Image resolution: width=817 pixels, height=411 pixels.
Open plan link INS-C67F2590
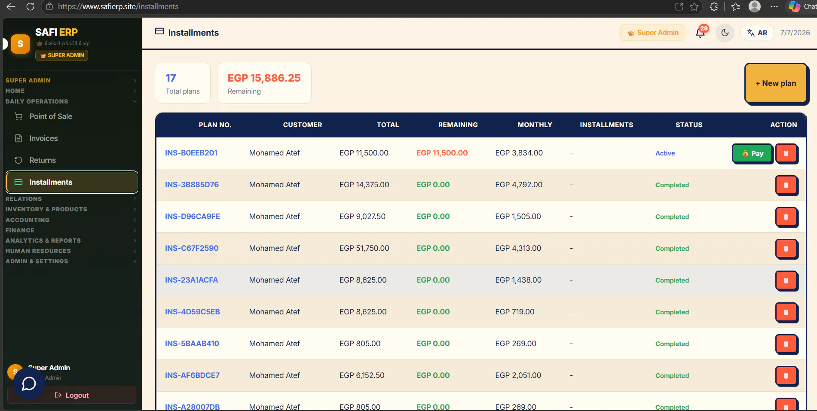coord(192,248)
